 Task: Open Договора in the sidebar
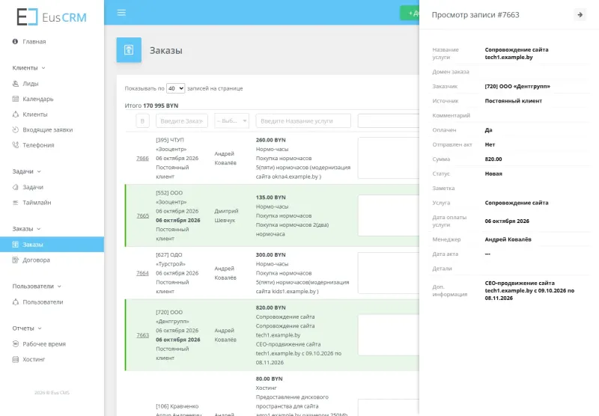tap(36, 260)
